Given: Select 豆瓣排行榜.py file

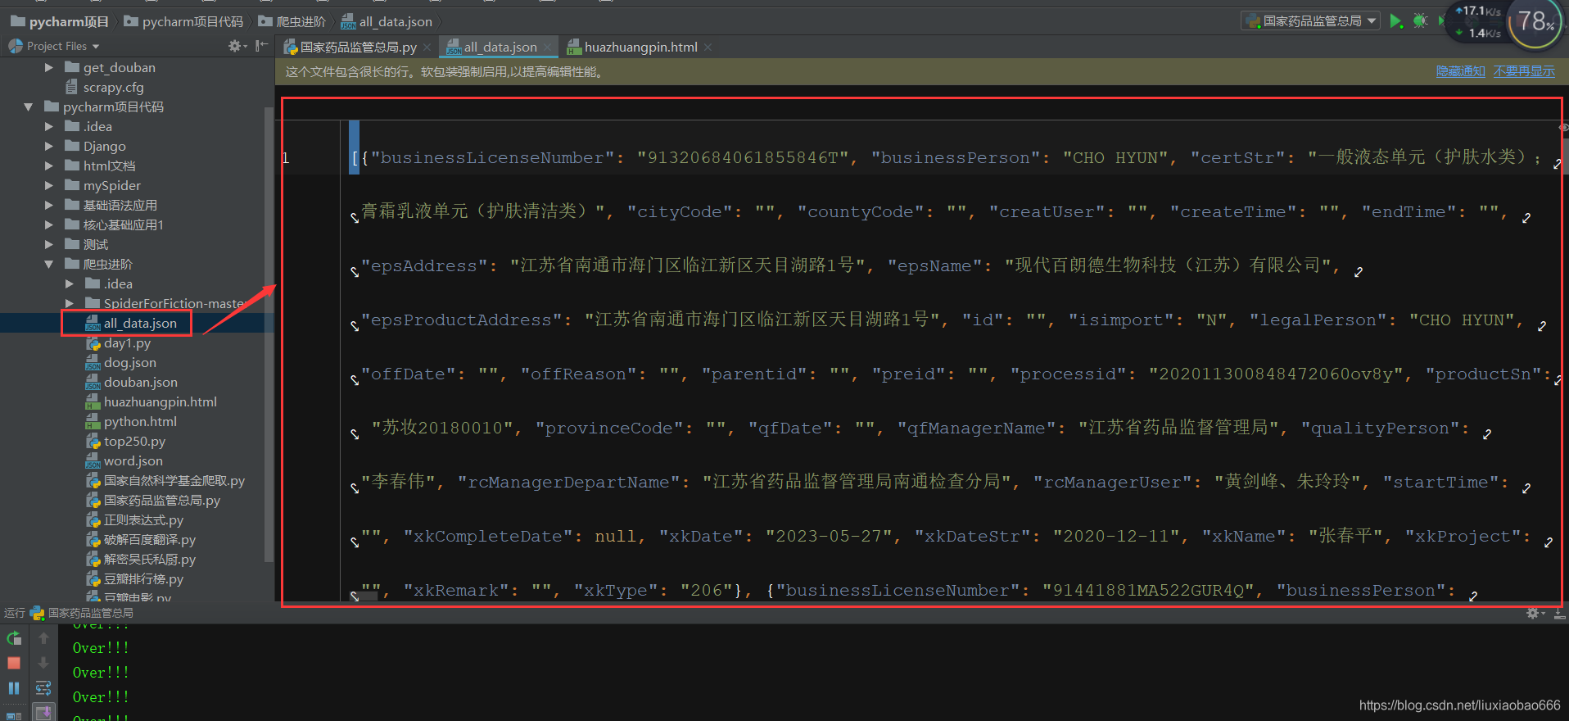Looking at the screenshot, I should point(134,578).
